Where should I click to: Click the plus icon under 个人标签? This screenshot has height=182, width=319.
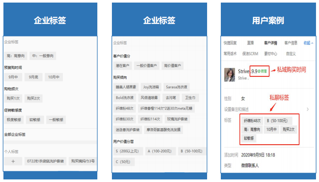13,161
